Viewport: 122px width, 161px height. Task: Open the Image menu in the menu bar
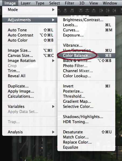click(10, 3)
